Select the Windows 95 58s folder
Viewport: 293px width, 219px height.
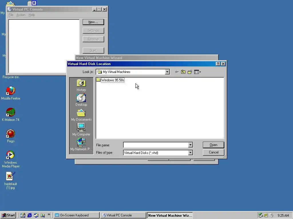(110, 80)
